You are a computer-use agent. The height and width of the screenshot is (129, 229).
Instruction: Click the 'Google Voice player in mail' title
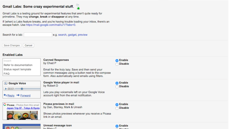pyautogui.click(x=61, y=83)
